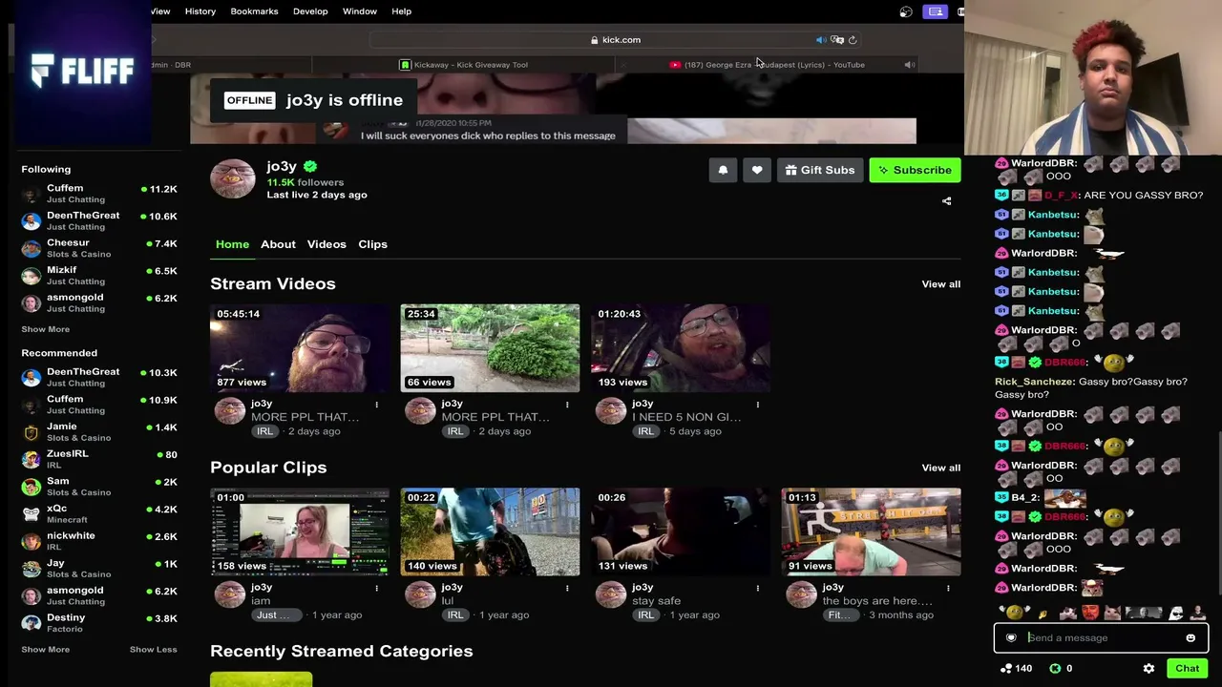
Task: Open the Videos tab
Action: (327, 244)
